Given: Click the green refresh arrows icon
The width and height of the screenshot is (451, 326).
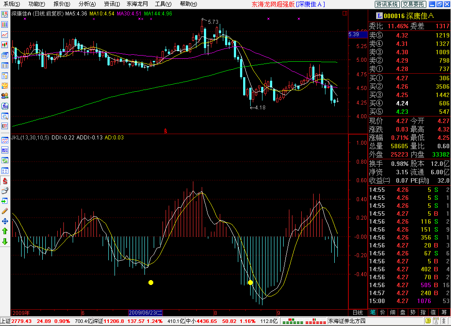Looking at the screenshot, I should [x=4, y=161].
